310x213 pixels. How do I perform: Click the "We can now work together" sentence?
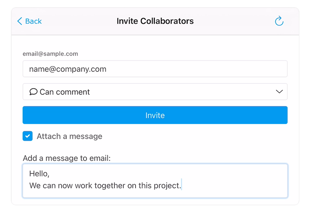click(85, 185)
